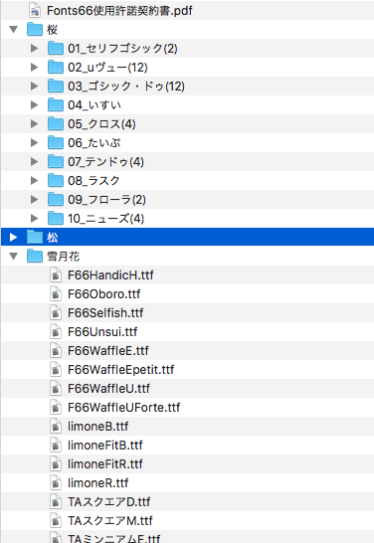Image resolution: width=374 pixels, height=543 pixels.
Task: Click the font file icon of F66WaffleU.ttf
Action: 56,389
